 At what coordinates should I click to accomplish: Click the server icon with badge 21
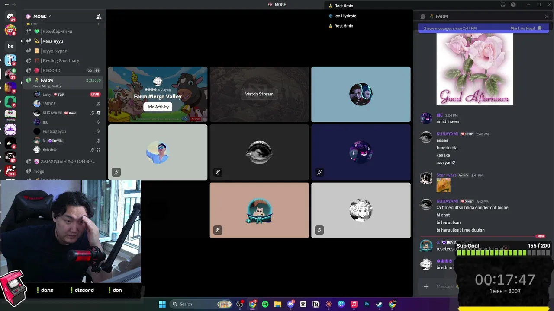pos(10,73)
